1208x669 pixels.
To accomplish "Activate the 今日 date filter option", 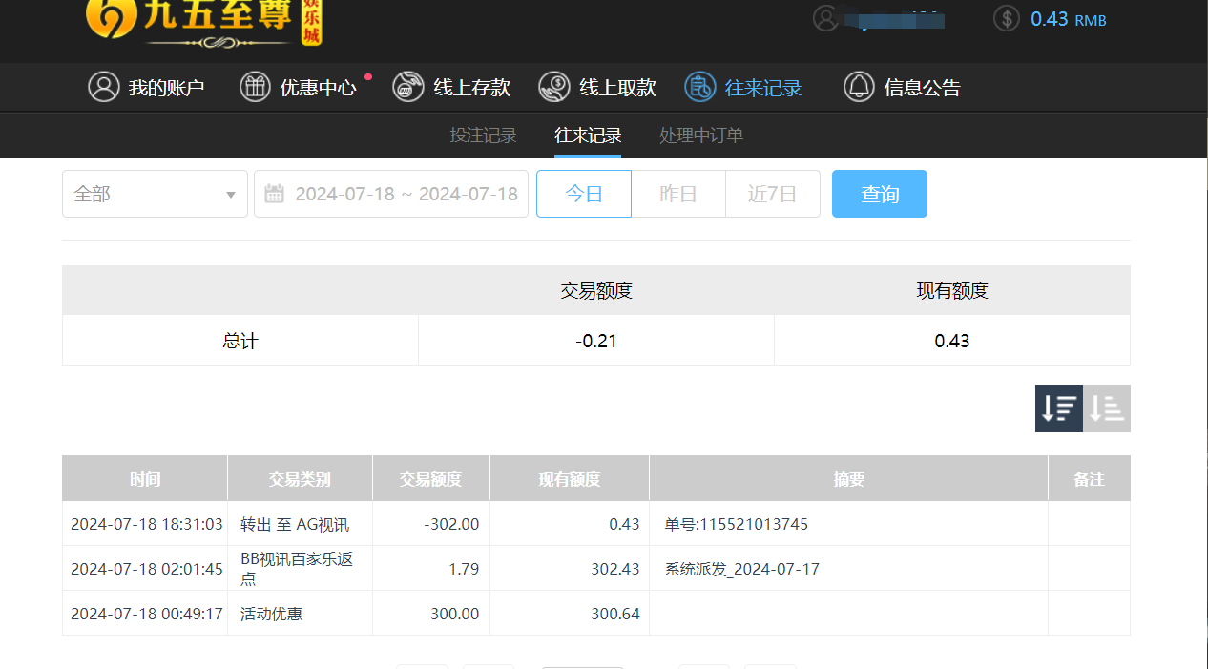I will coord(583,193).
